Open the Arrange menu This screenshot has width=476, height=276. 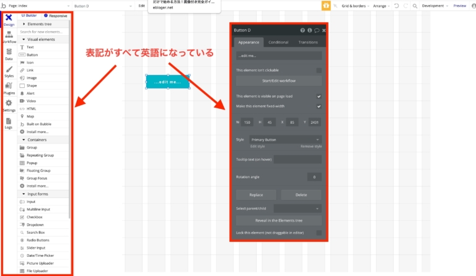point(381,6)
